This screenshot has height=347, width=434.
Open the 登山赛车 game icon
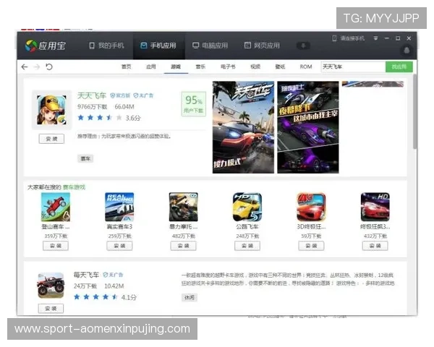[56, 207]
